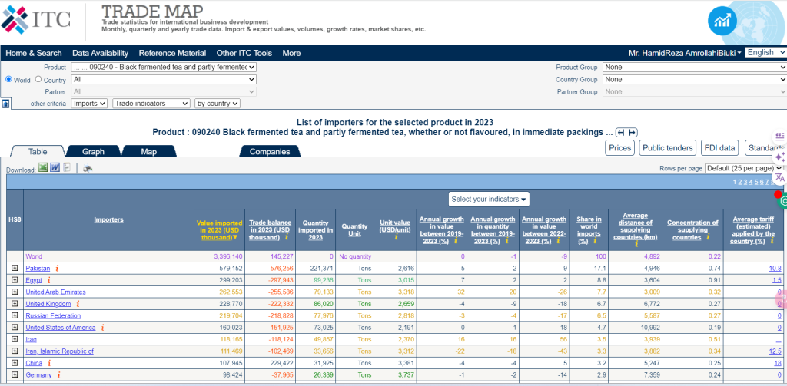Image resolution: width=787 pixels, height=386 pixels.
Task: Open the Home & Search menu
Action: pyautogui.click(x=34, y=53)
